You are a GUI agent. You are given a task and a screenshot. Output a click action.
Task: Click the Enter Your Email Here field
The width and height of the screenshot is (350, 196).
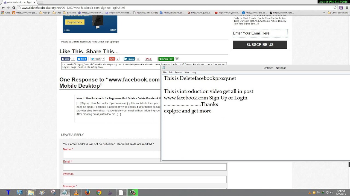[260, 33]
